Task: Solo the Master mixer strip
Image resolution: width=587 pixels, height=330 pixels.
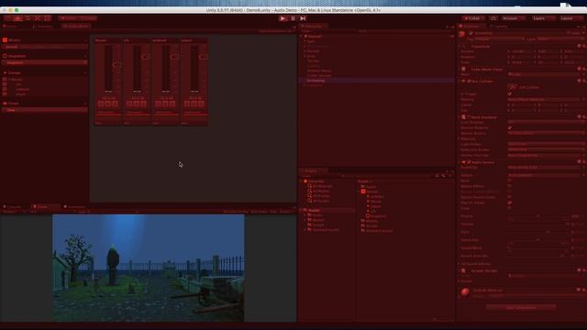Action: tap(100, 104)
